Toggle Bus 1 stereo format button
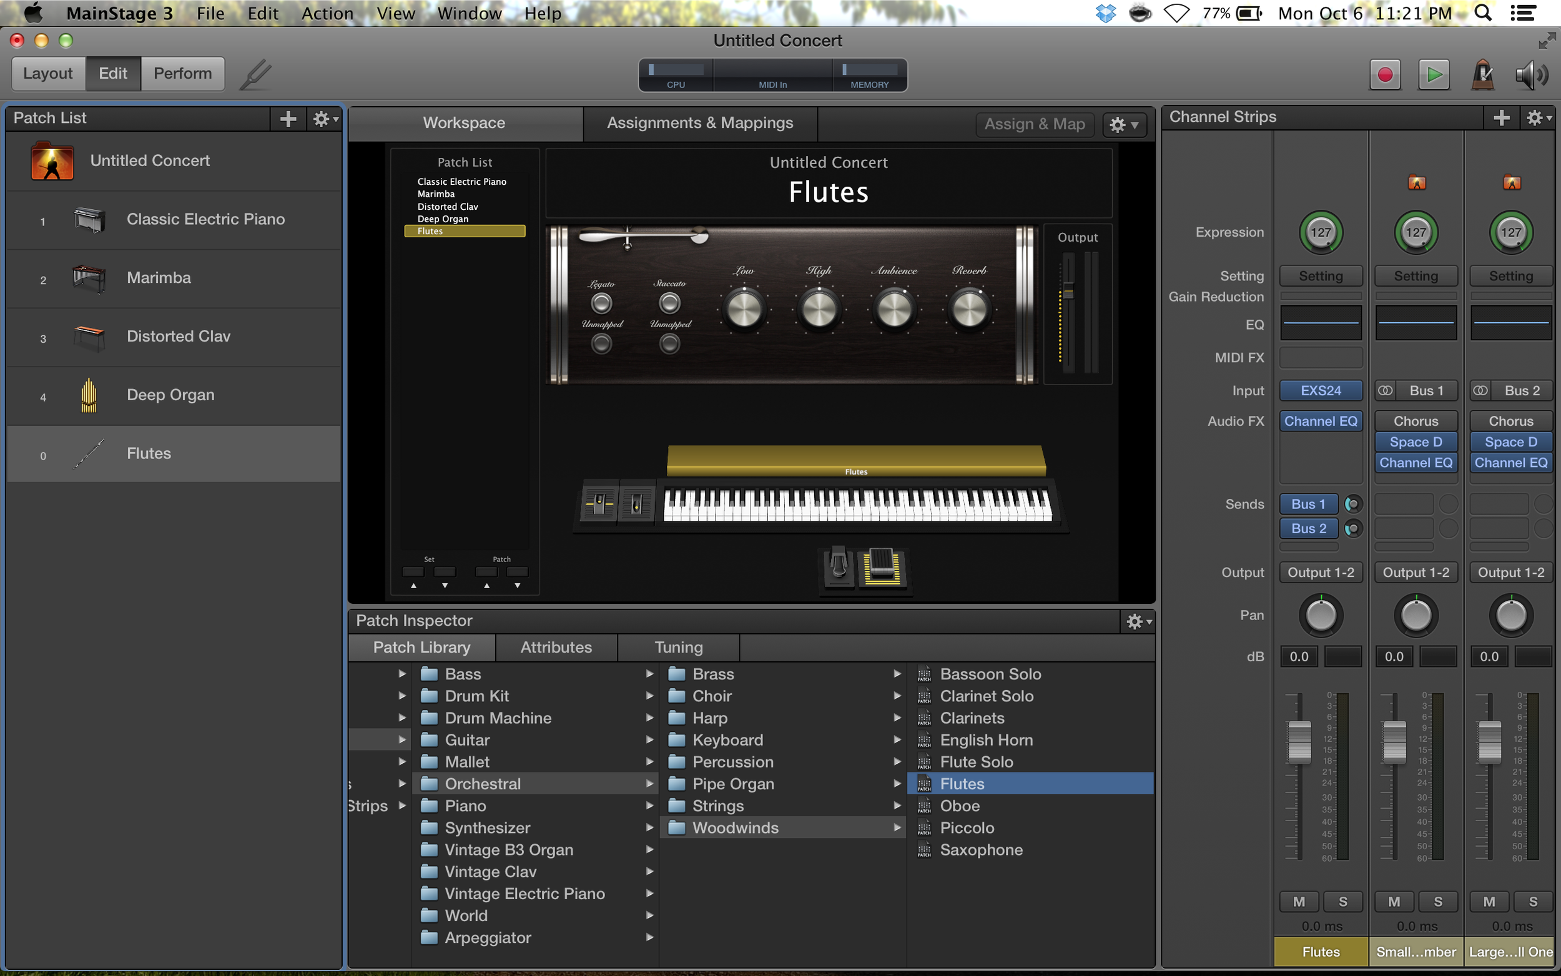This screenshot has height=976, width=1561. (1385, 390)
